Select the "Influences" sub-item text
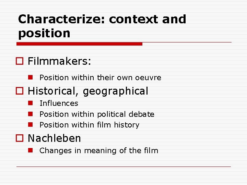This screenshot has width=247, height=185. (x=59, y=103)
